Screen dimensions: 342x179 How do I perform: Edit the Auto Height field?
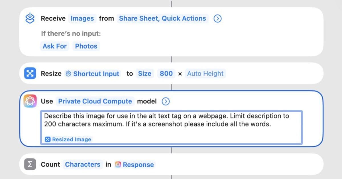click(x=205, y=74)
